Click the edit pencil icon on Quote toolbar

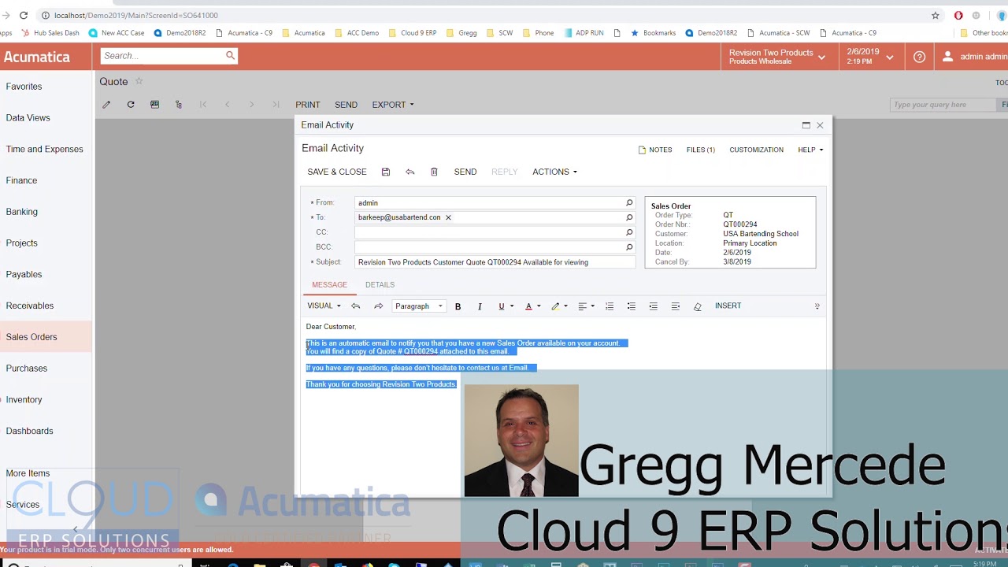(x=106, y=105)
